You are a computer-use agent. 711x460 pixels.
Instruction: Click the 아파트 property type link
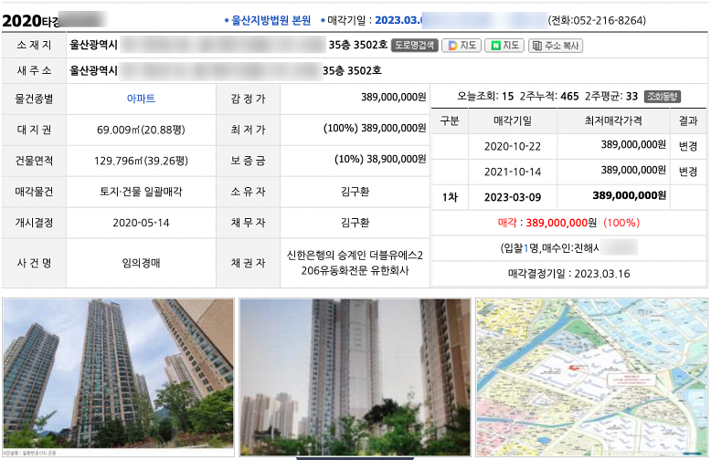pos(141,98)
